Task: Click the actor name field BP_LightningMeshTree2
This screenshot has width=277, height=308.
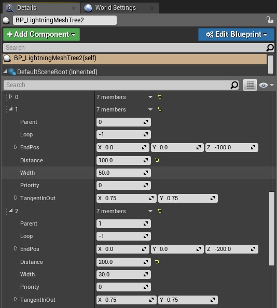Action: tap(65, 20)
